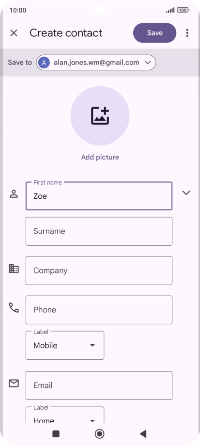
Task: Go to home with the circle navigation button
Action: point(99,434)
